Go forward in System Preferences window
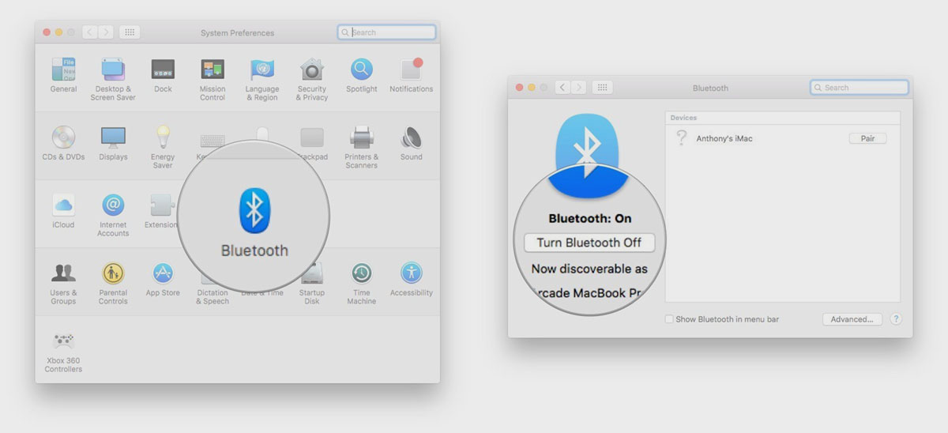Viewport: 948px width, 433px height. (x=106, y=32)
